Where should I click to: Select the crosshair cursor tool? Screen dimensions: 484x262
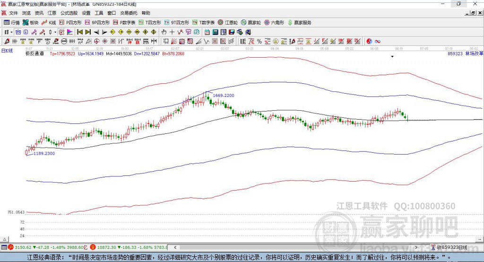pyautogui.click(x=172, y=32)
